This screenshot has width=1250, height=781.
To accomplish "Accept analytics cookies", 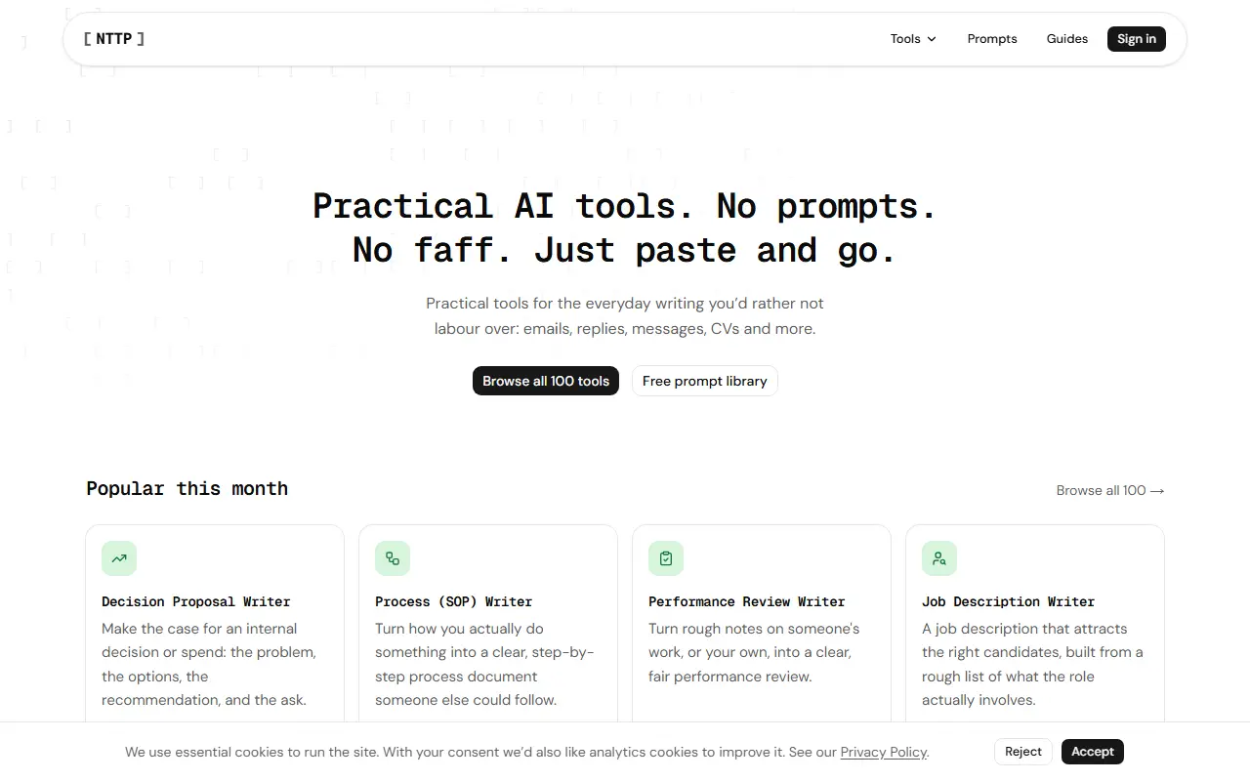I will pyautogui.click(x=1093, y=752).
